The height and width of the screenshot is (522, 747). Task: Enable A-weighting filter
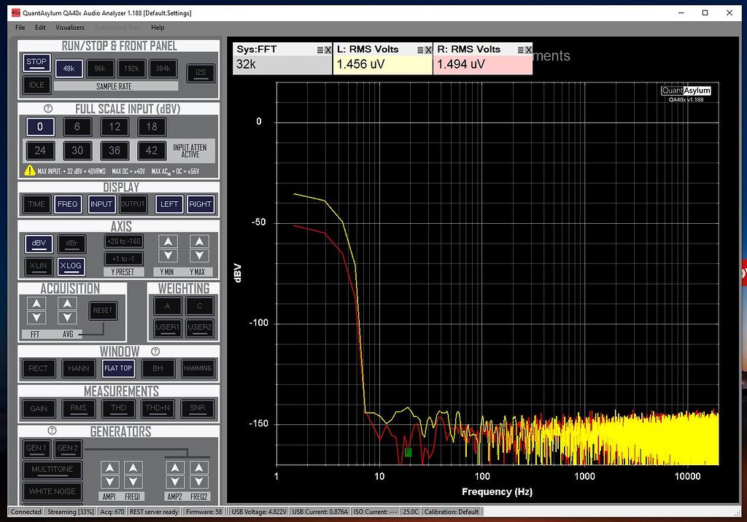168,305
